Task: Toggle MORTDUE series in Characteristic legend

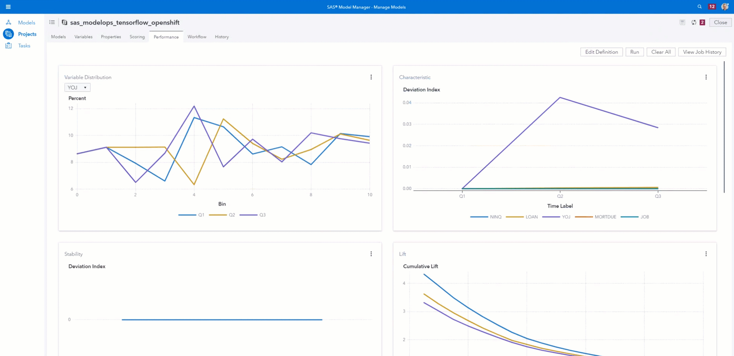Action: tap(595, 217)
